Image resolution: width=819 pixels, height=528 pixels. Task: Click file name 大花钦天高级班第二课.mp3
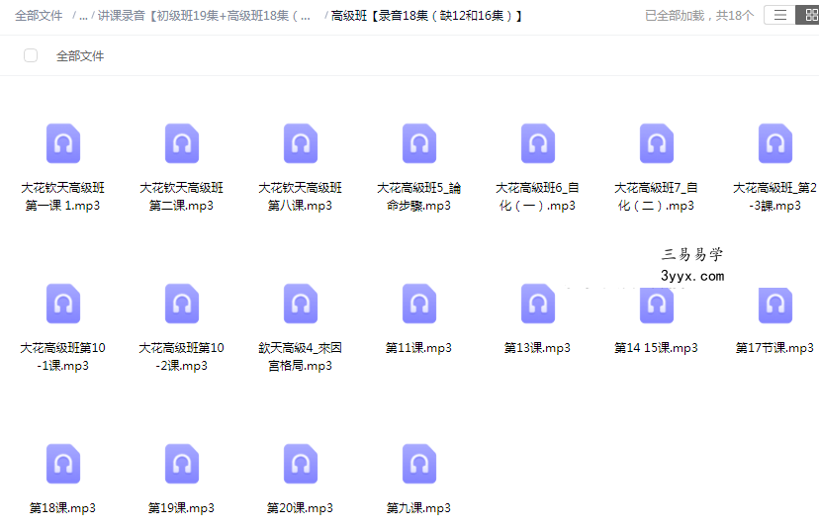[x=181, y=197]
